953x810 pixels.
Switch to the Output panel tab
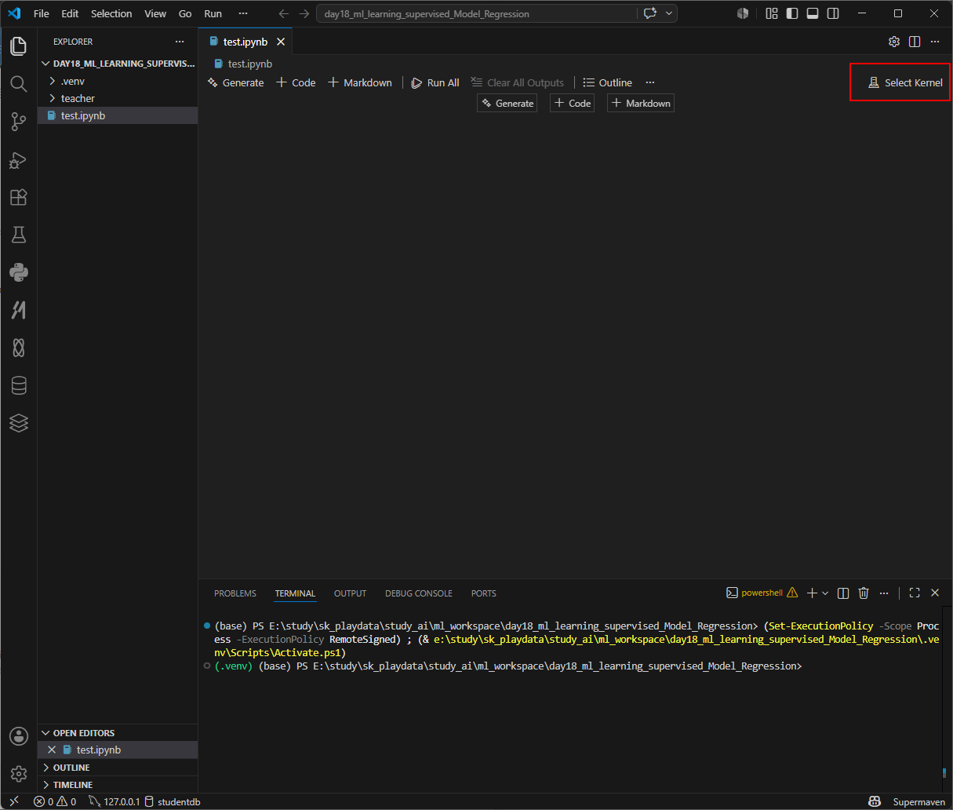(350, 593)
